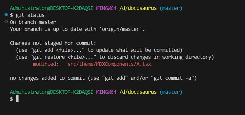Click the bottom 'Administrator@DESKTOP-K2DAQSE' username text
The image size is (245, 115).
pyautogui.click(x=51, y=92)
